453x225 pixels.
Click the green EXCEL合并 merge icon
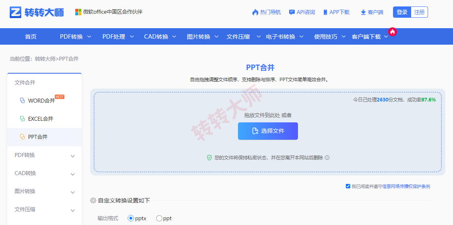[x=22, y=118]
